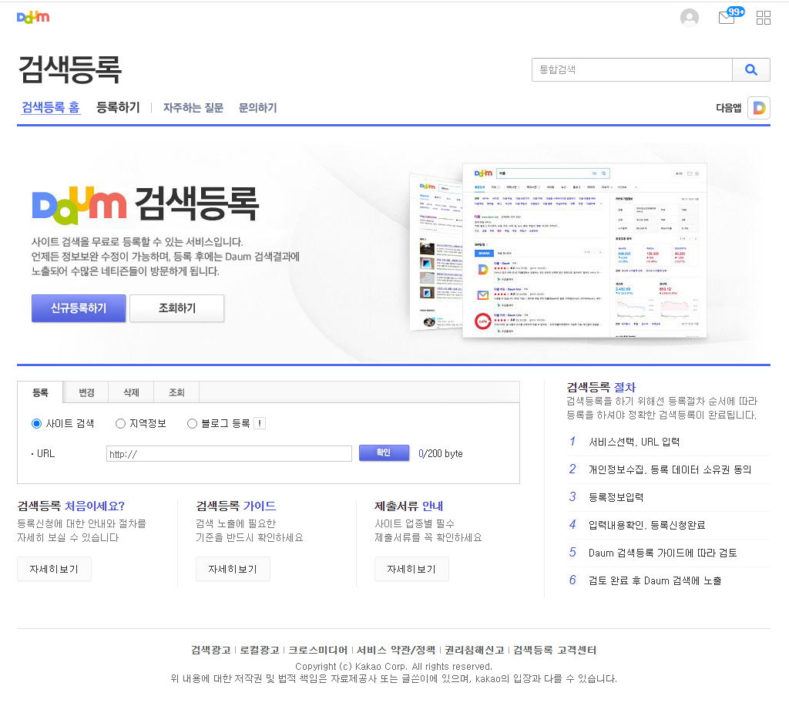Open the mail icon with 99+ badge
Viewport: 789px width, 713px height.
point(731,15)
